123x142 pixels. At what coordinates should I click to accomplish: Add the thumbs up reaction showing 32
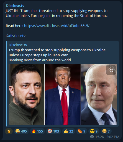[68, 131]
